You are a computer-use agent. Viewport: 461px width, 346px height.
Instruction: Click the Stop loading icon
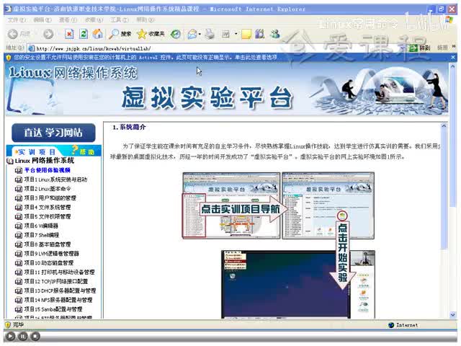69,34
